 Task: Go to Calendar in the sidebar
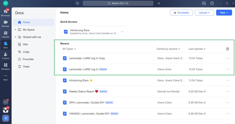[5, 34]
